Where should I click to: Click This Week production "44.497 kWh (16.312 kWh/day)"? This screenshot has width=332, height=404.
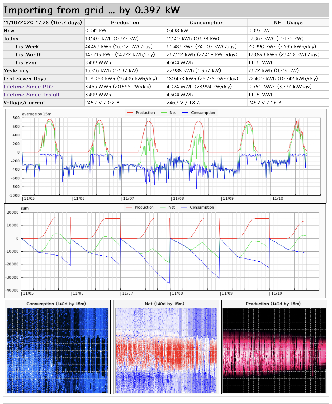119,47
